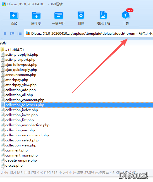This screenshot has width=153, height=182.
Task: Select collection_mycollection.php file
Action: pos(27,125)
